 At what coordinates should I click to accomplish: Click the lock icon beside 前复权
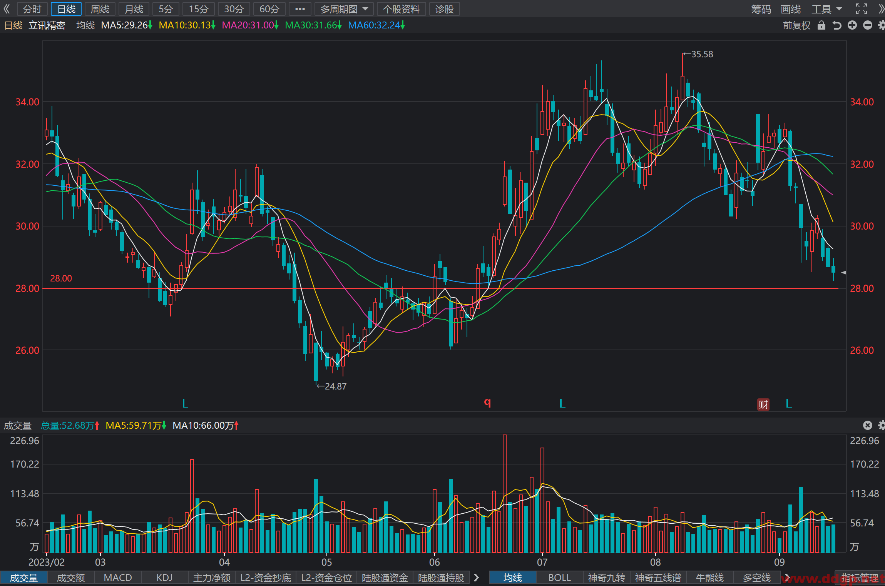(x=821, y=25)
